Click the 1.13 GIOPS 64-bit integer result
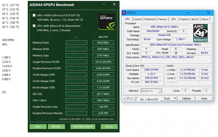The height and width of the screenshot is (137, 218). [x=103, y=87]
